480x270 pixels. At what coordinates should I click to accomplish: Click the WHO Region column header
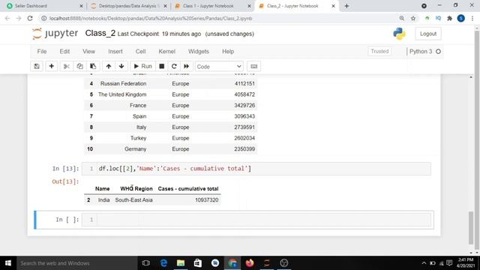136,189
